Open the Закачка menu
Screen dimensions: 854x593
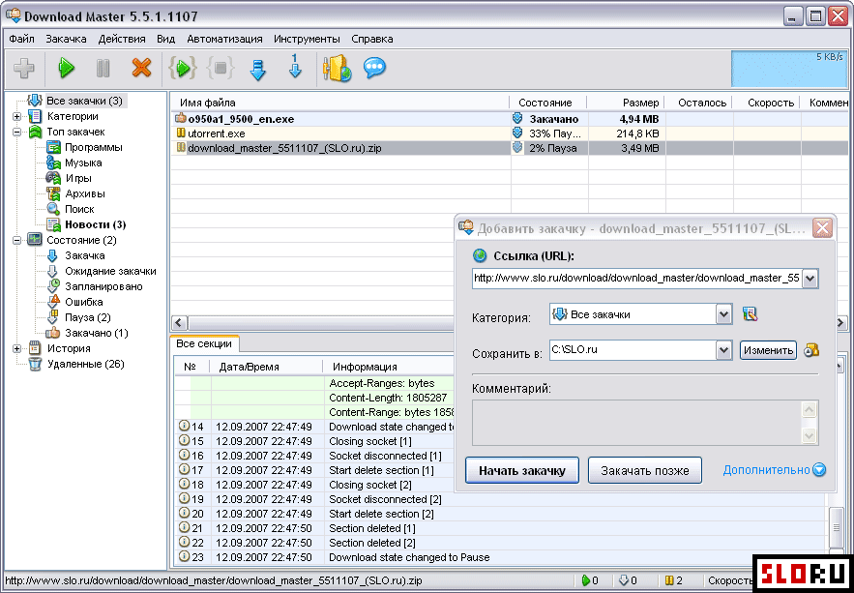[66, 40]
